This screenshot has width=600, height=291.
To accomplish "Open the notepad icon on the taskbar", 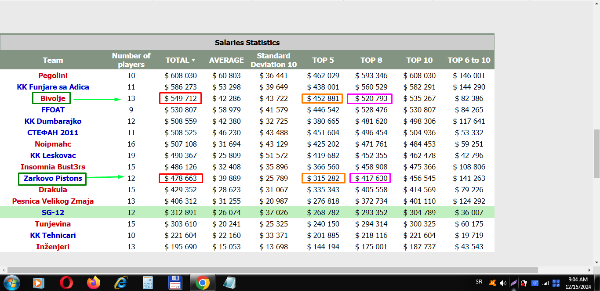I will click(229, 283).
